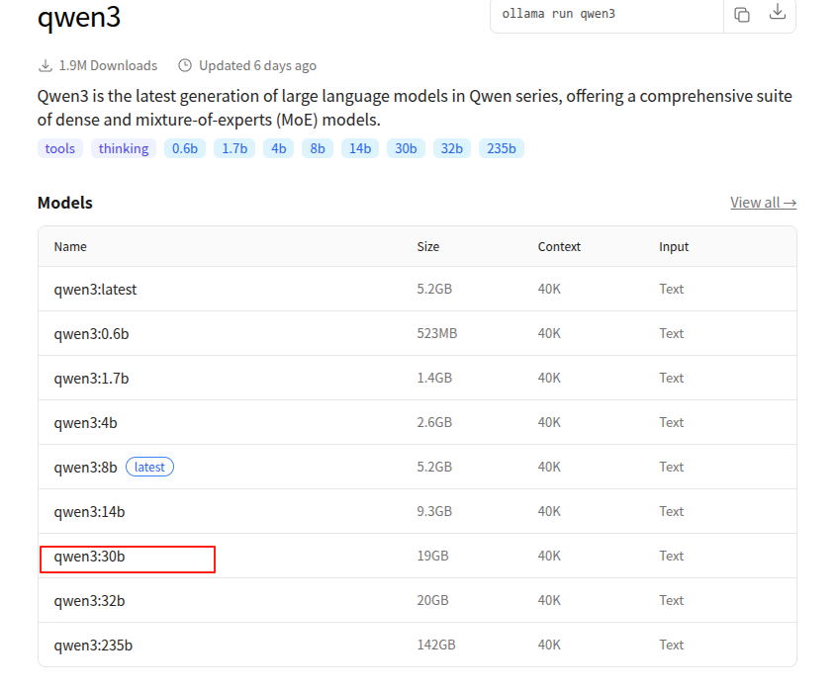
Task: Click the Input column header
Action: [674, 247]
